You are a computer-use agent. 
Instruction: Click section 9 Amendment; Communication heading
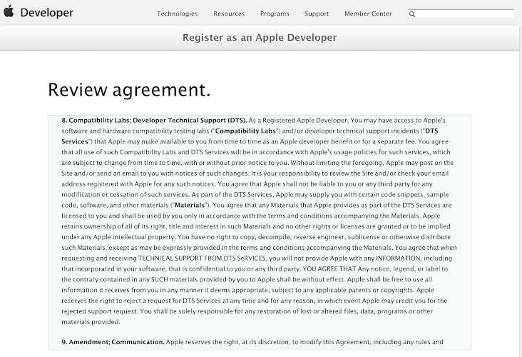pos(113,342)
